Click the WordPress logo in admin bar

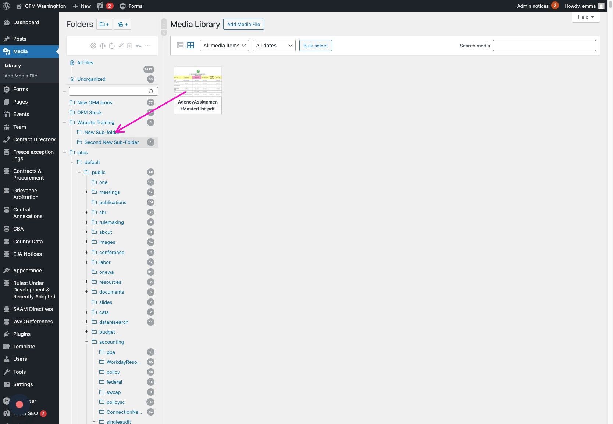pos(6,6)
